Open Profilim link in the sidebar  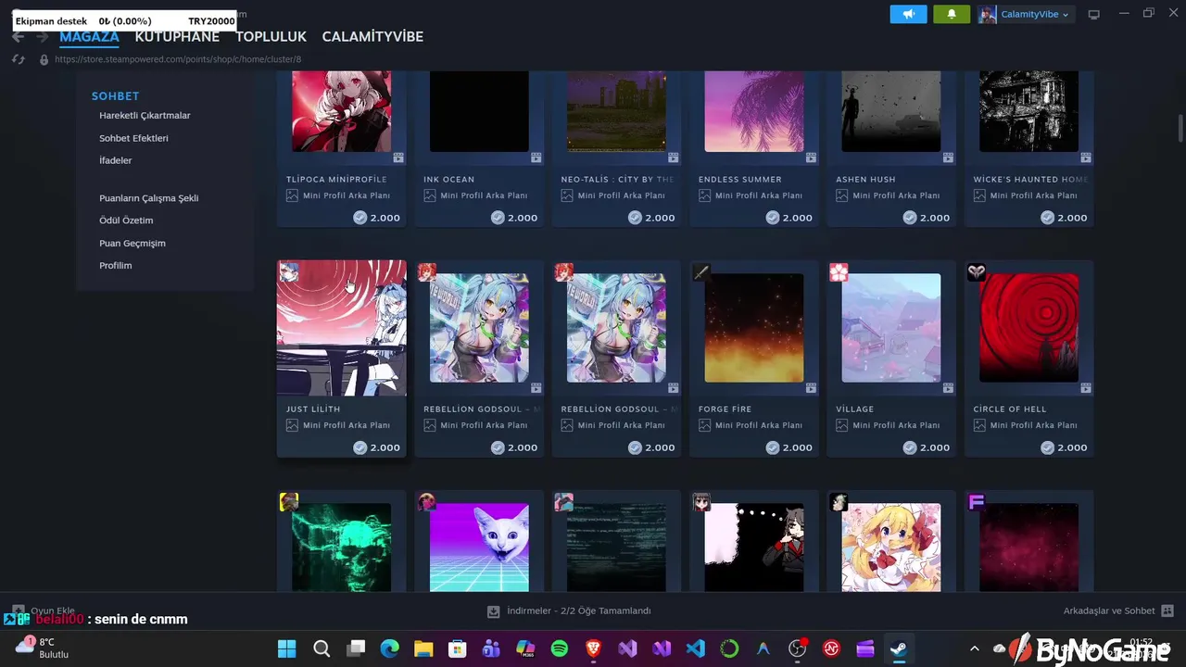click(116, 265)
